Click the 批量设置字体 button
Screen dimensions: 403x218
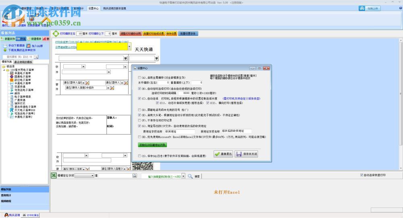pos(188,34)
